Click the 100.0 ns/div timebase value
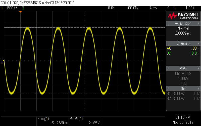The image size is (201, 126). point(132,8)
